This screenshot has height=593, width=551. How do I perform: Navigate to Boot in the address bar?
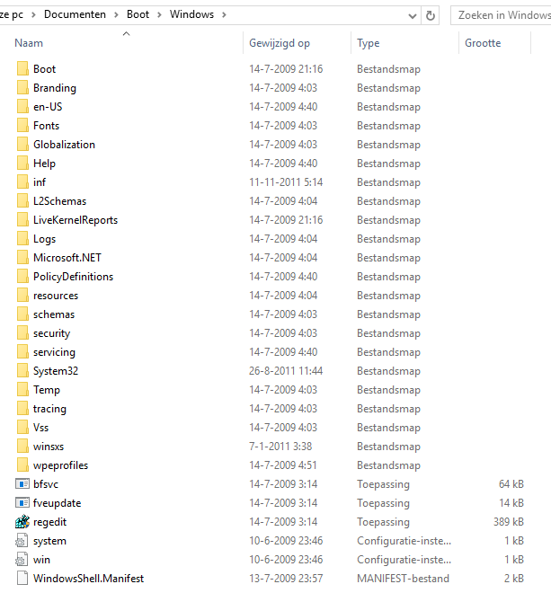click(x=138, y=14)
